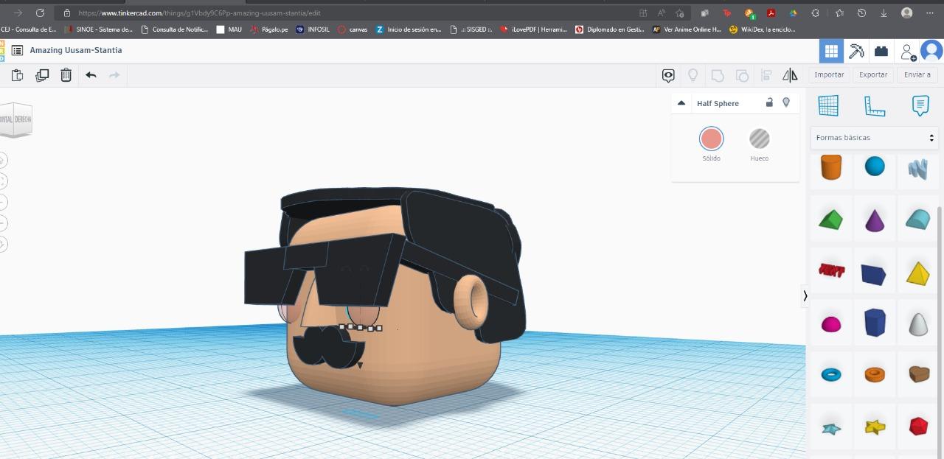Viewport: 944px width, 459px height.
Task: Open the Formas básicas shape category dropdown
Action: coord(874,138)
